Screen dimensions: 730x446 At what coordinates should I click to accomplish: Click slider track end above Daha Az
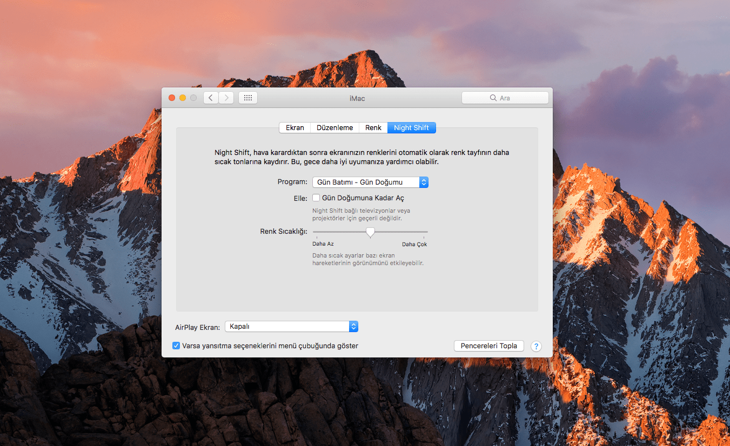pyautogui.click(x=314, y=232)
